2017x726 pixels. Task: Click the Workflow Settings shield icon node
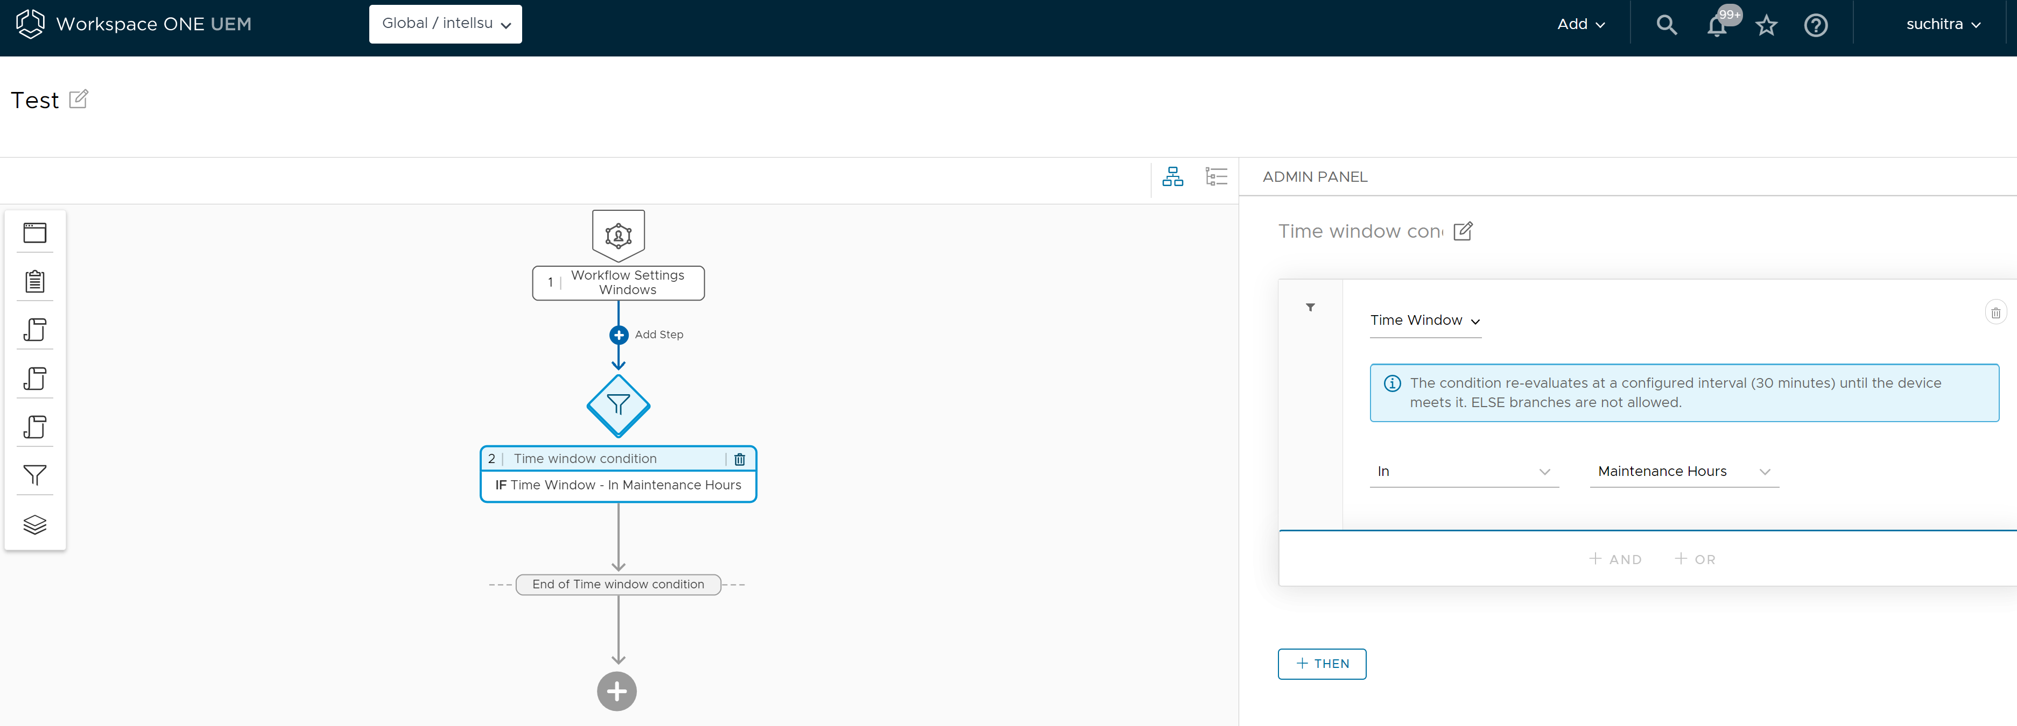click(x=618, y=234)
